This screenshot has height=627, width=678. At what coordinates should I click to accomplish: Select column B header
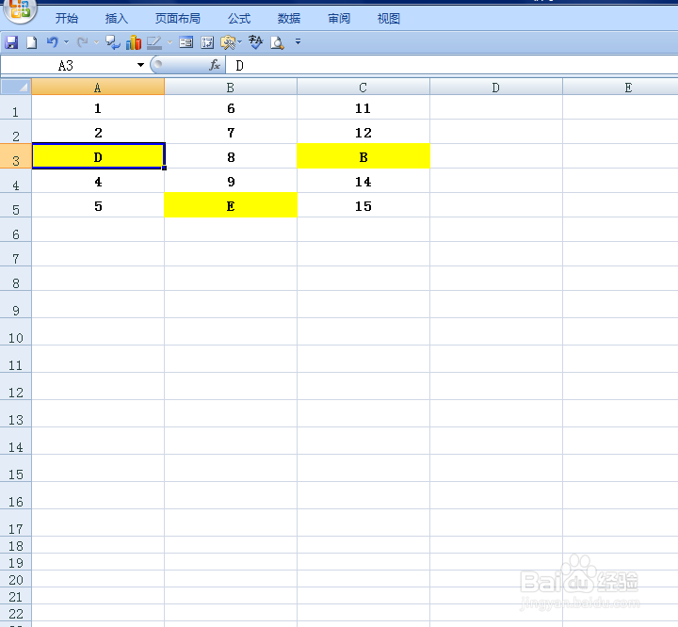[231, 87]
